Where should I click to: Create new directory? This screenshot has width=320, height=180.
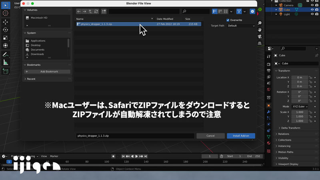click(x=104, y=12)
